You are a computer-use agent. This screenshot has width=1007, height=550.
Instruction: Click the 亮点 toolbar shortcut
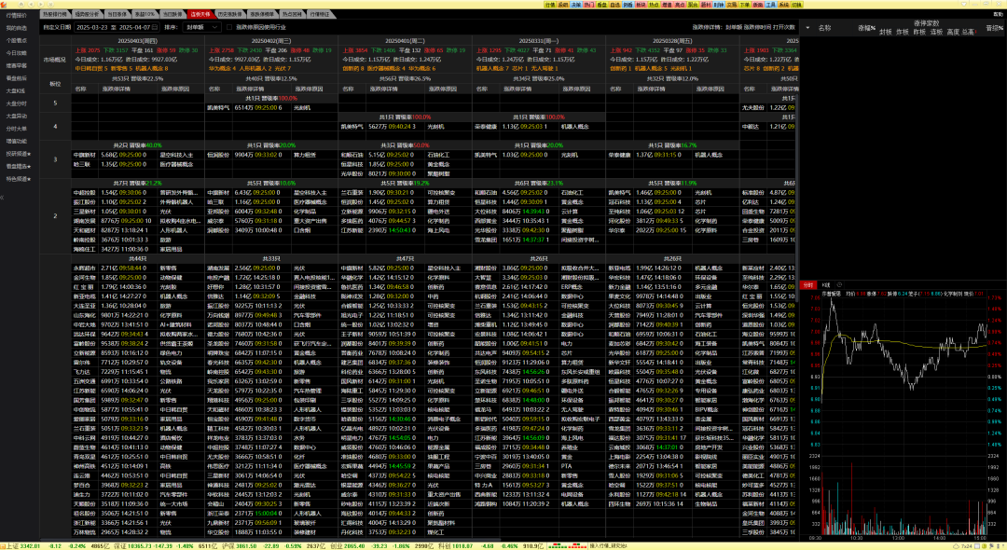[680, 4]
